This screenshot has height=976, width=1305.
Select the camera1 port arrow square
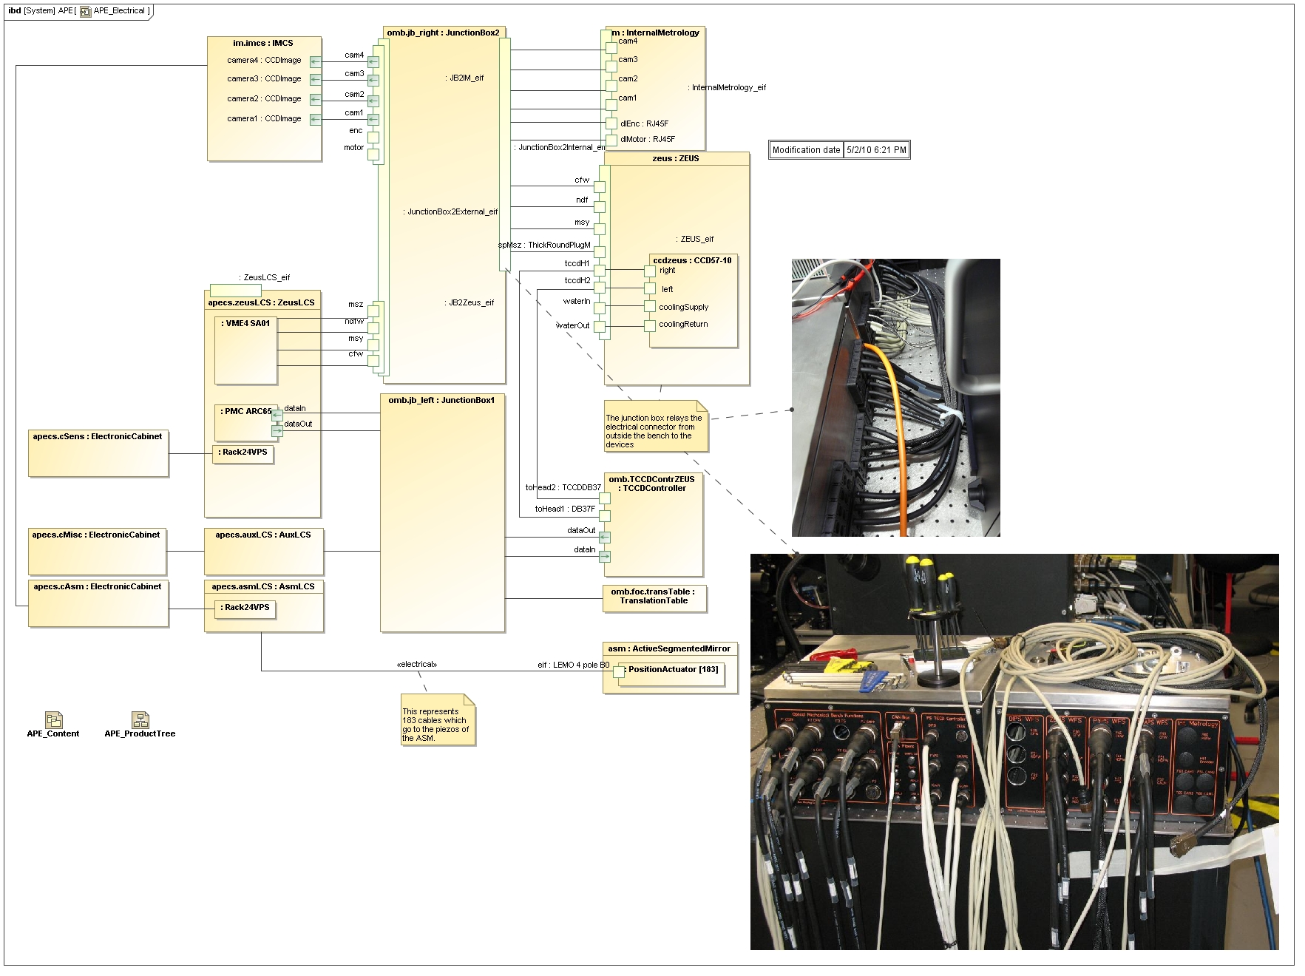point(316,119)
